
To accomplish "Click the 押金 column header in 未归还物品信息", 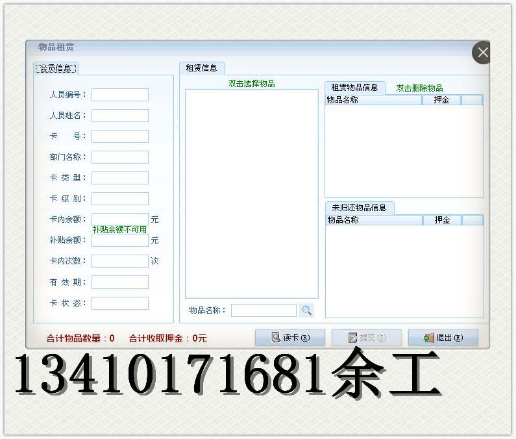I will pyautogui.click(x=442, y=220).
